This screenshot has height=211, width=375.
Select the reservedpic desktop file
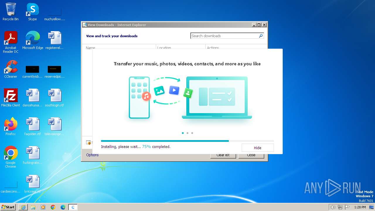tap(54, 71)
